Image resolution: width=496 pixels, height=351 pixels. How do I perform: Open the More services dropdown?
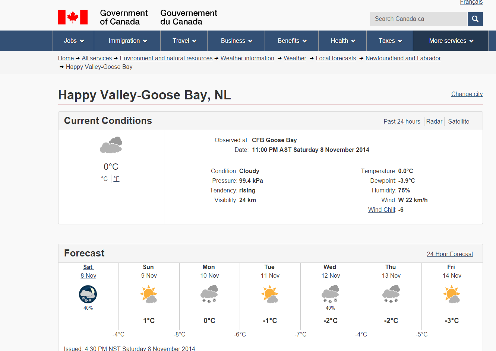point(451,41)
